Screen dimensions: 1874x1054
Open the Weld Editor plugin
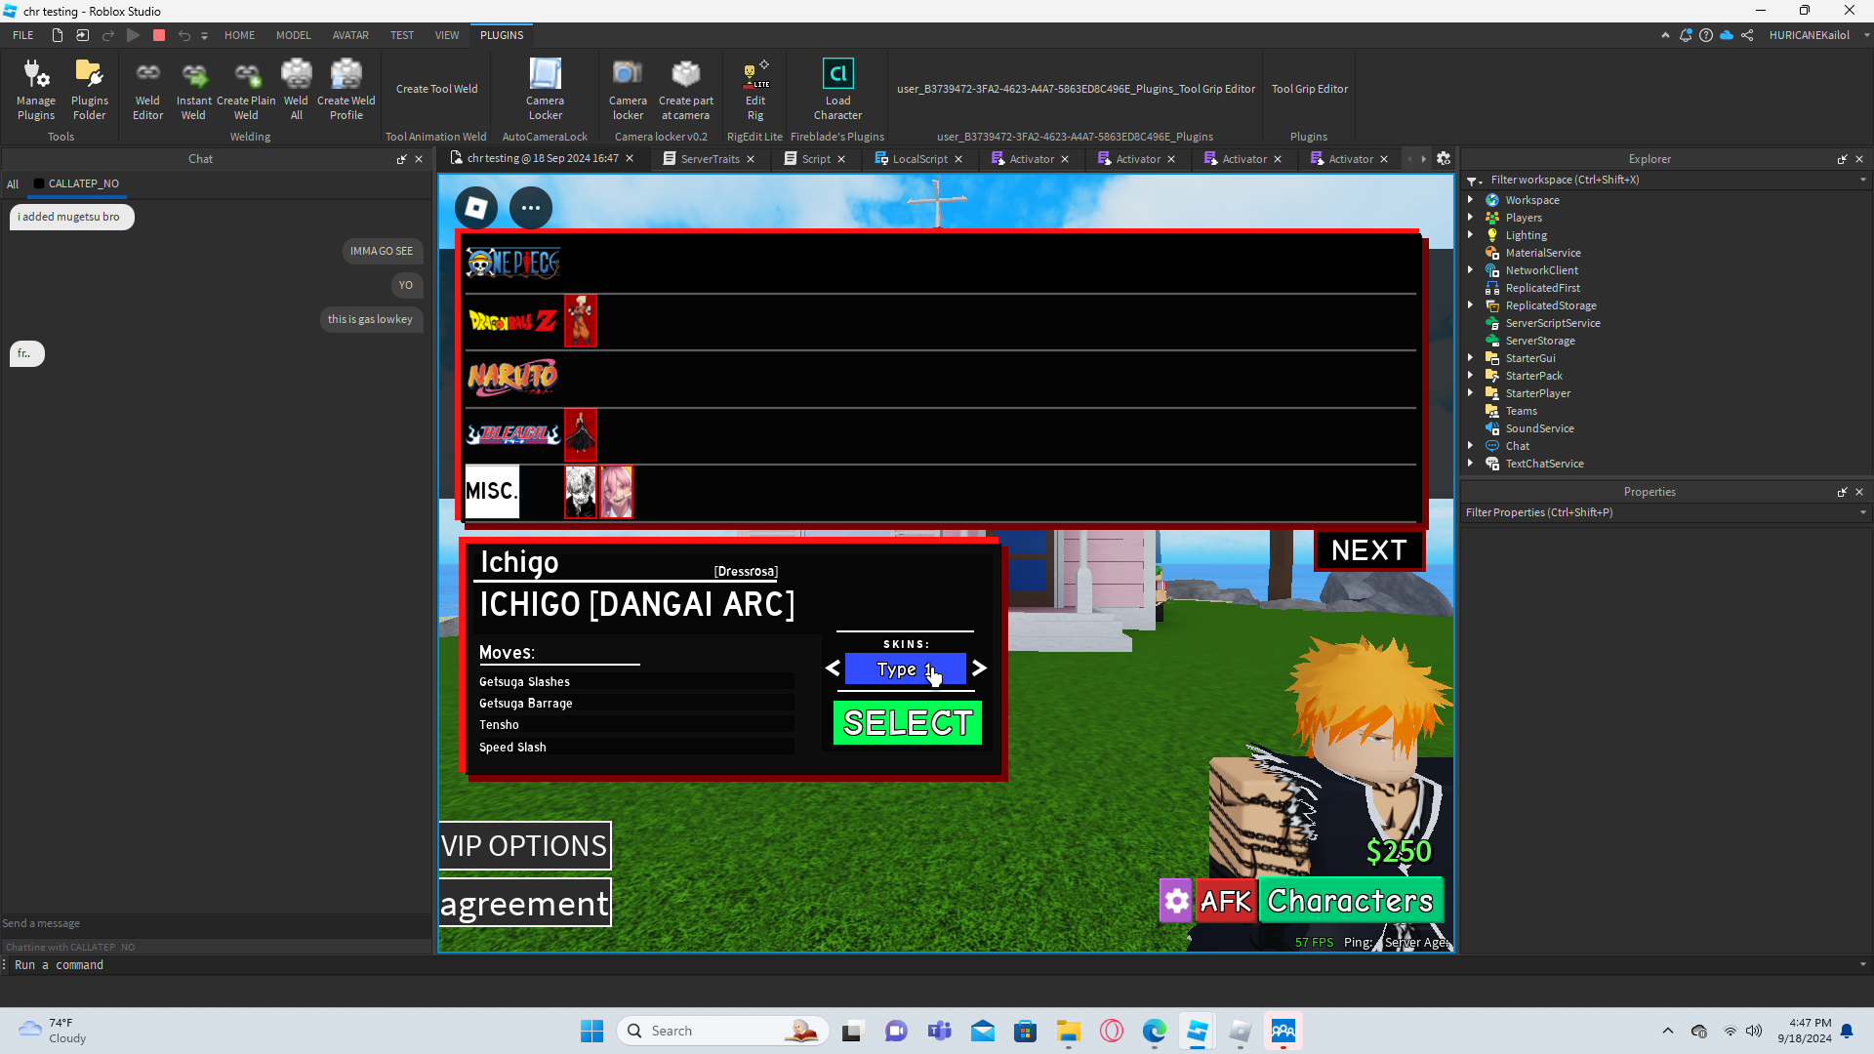tap(147, 89)
